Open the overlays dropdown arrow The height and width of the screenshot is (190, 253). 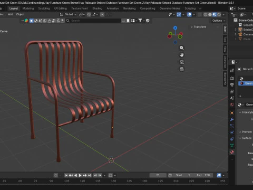pyautogui.click(x=194, y=15)
